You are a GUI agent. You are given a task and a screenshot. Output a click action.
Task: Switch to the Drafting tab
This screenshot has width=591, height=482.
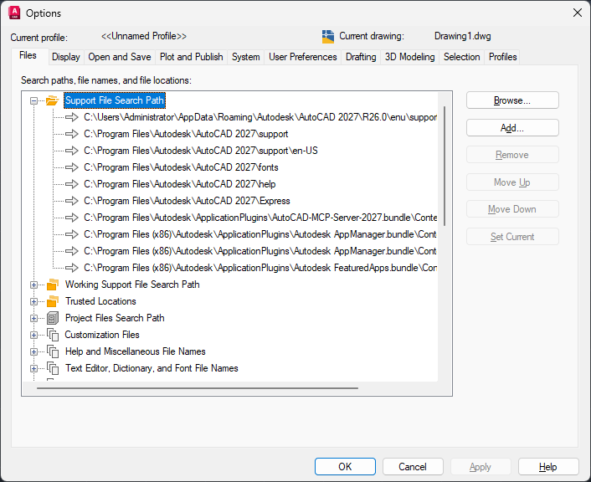[x=361, y=57]
